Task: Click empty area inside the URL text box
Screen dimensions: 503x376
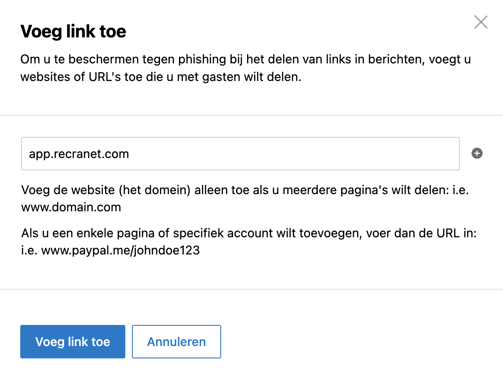Action: coord(289,154)
